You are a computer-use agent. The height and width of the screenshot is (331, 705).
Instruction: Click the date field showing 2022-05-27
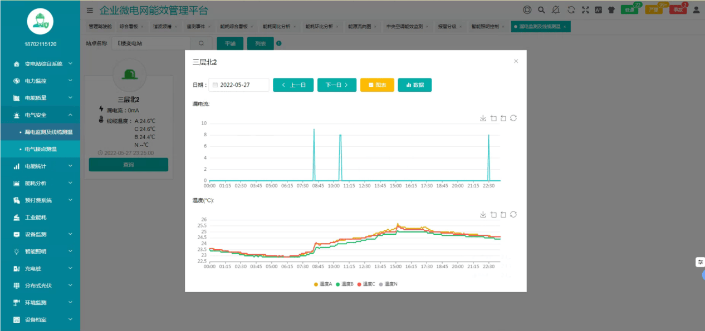[x=239, y=85]
